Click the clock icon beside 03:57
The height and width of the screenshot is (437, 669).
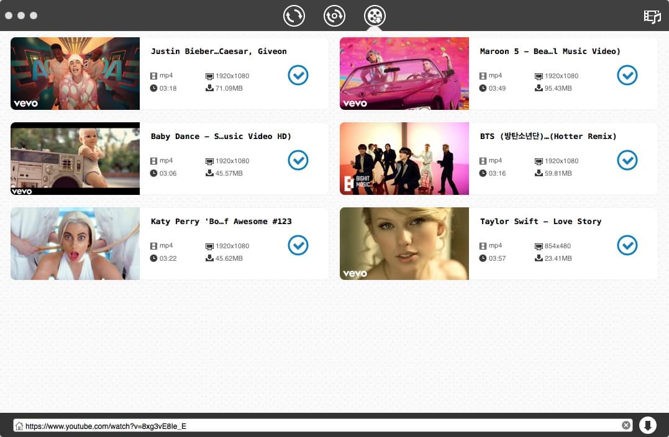pos(483,258)
